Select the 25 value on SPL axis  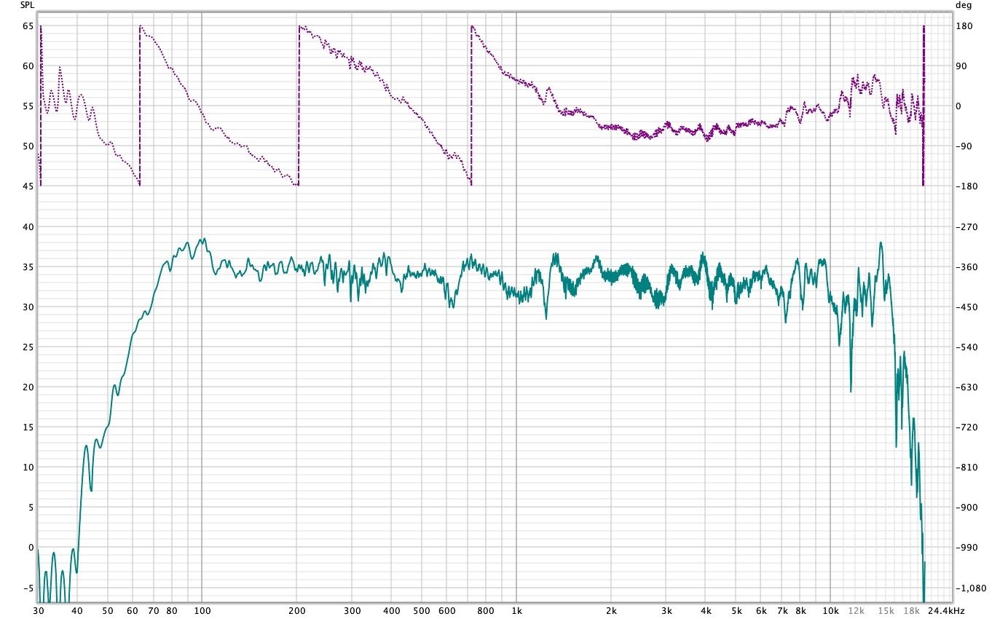(x=29, y=347)
